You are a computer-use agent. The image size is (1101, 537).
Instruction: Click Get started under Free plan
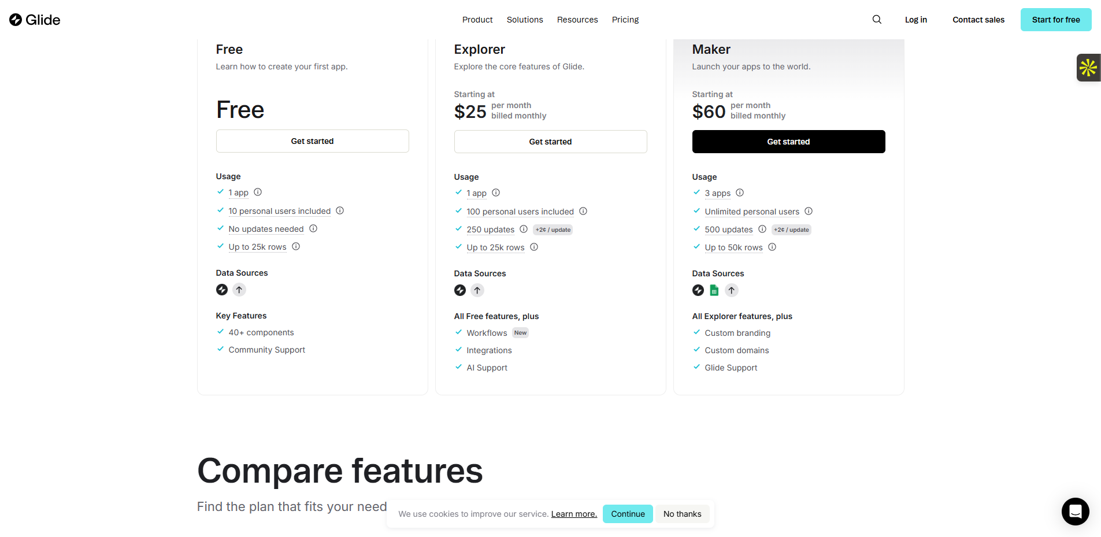313,141
